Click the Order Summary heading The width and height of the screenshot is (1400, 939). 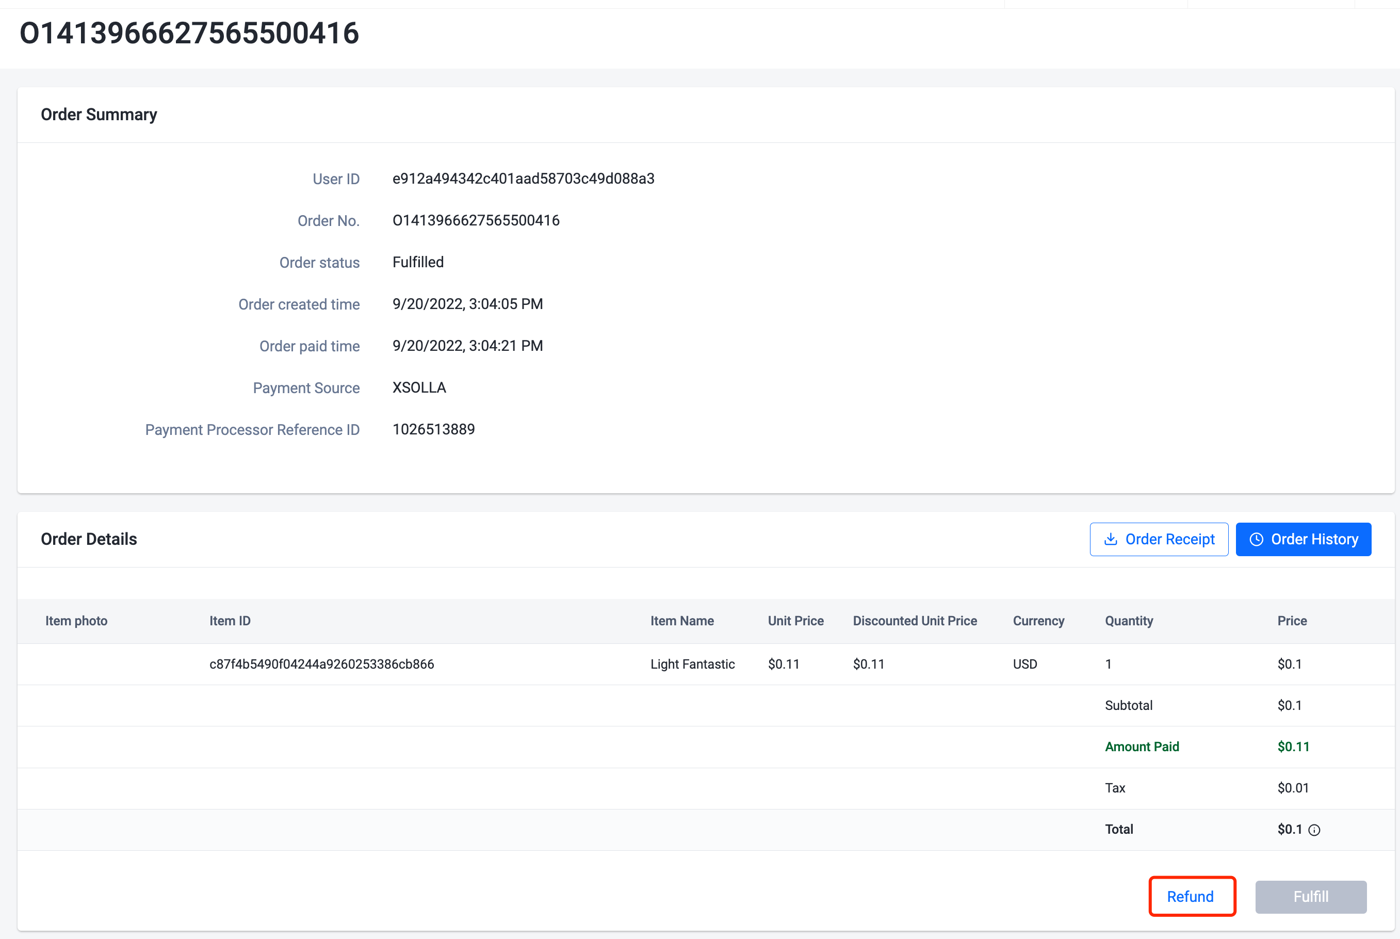click(x=99, y=115)
